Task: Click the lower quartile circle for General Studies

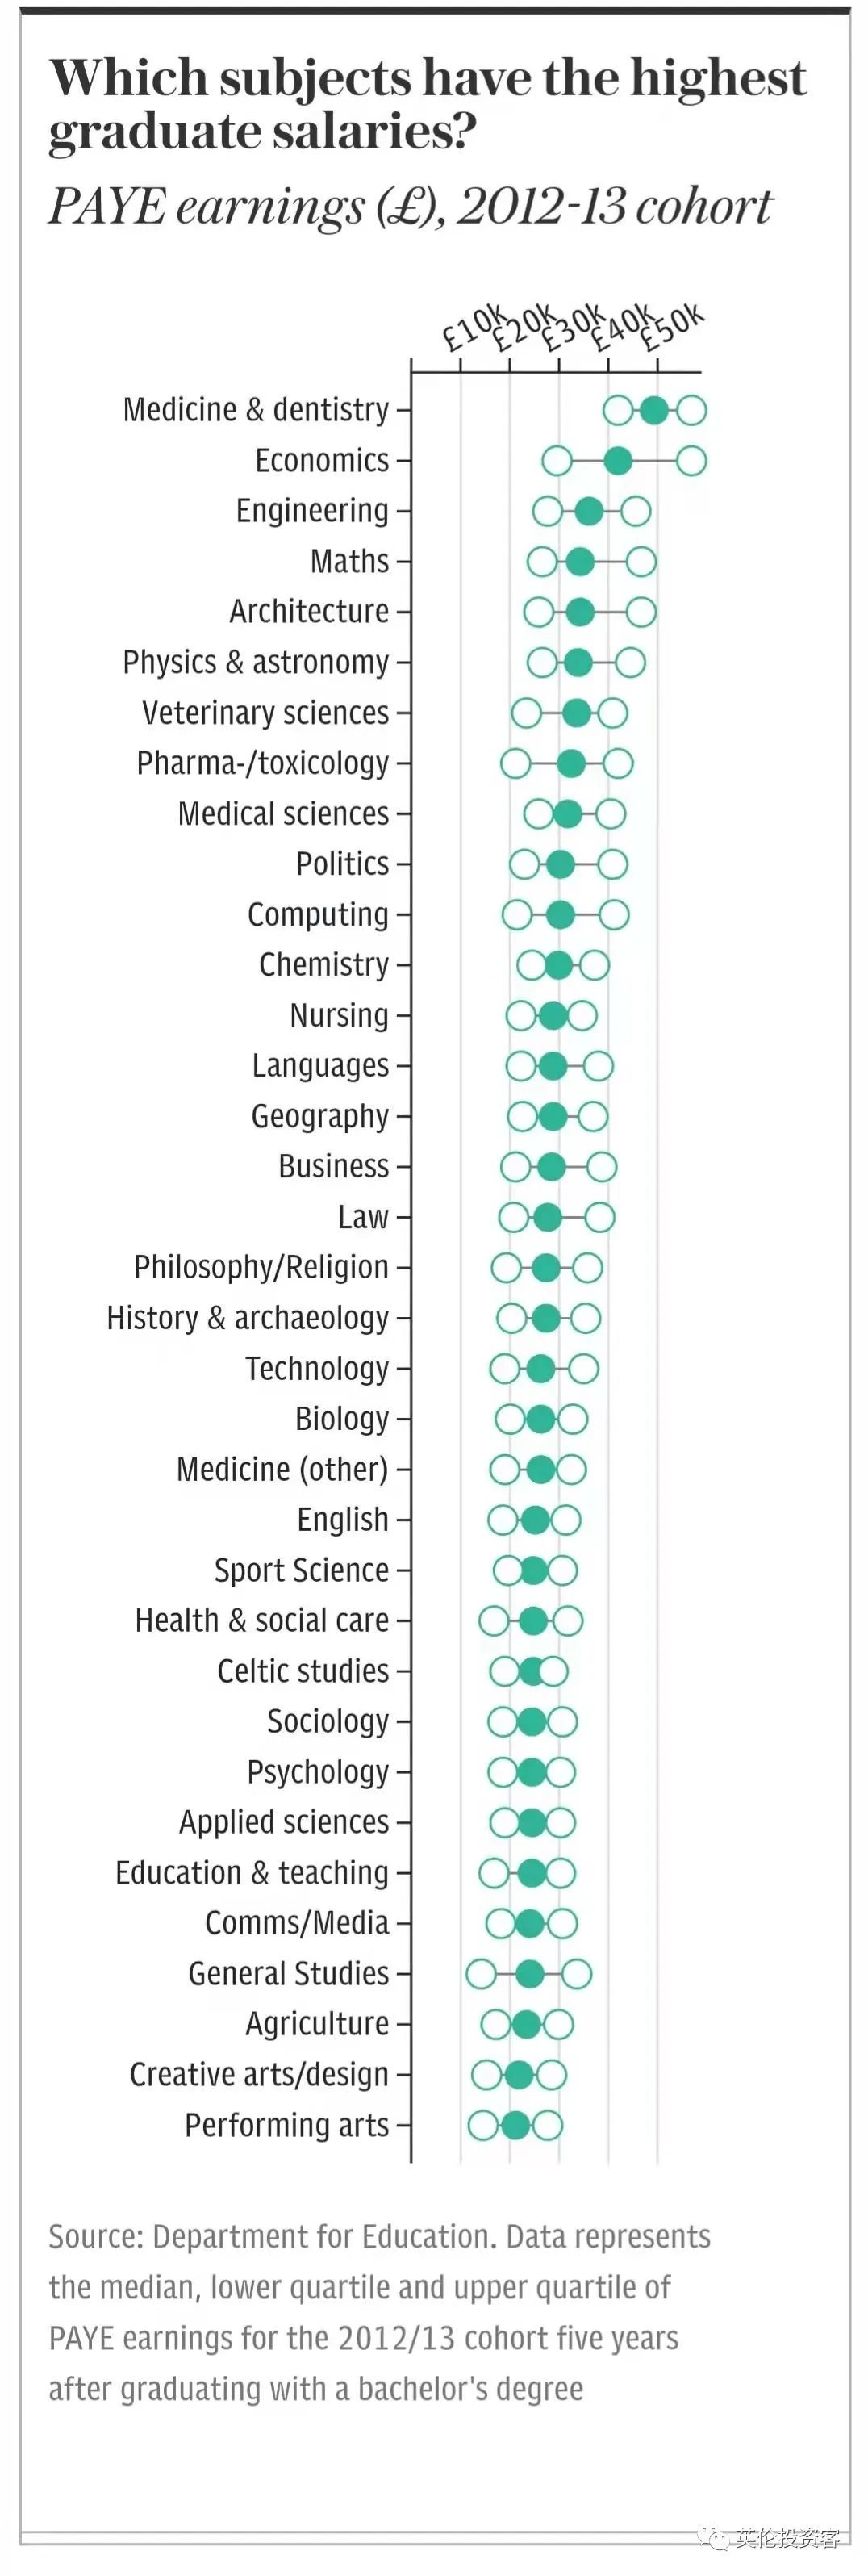Action: point(481,1974)
